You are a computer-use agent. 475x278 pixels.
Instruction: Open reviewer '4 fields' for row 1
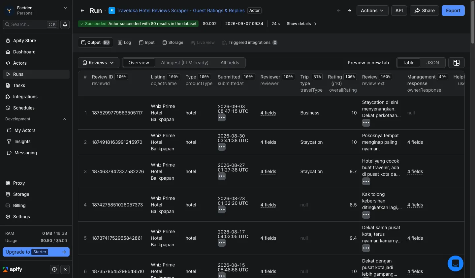[x=268, y=113]
